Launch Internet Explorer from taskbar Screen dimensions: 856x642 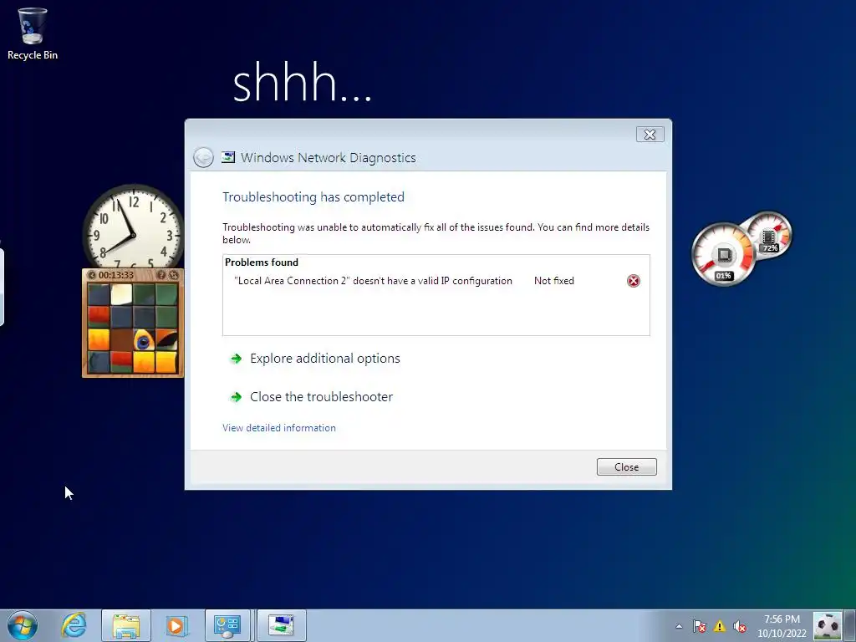(74, 625)
